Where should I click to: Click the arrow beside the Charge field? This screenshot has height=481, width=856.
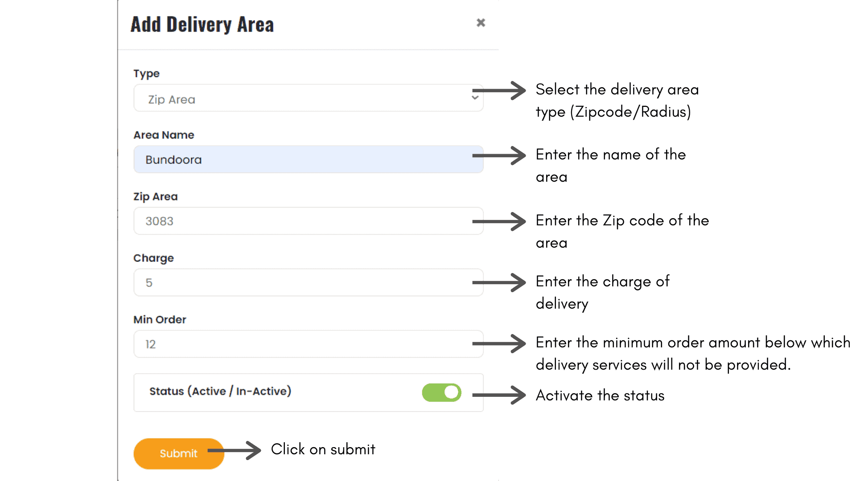499,282
